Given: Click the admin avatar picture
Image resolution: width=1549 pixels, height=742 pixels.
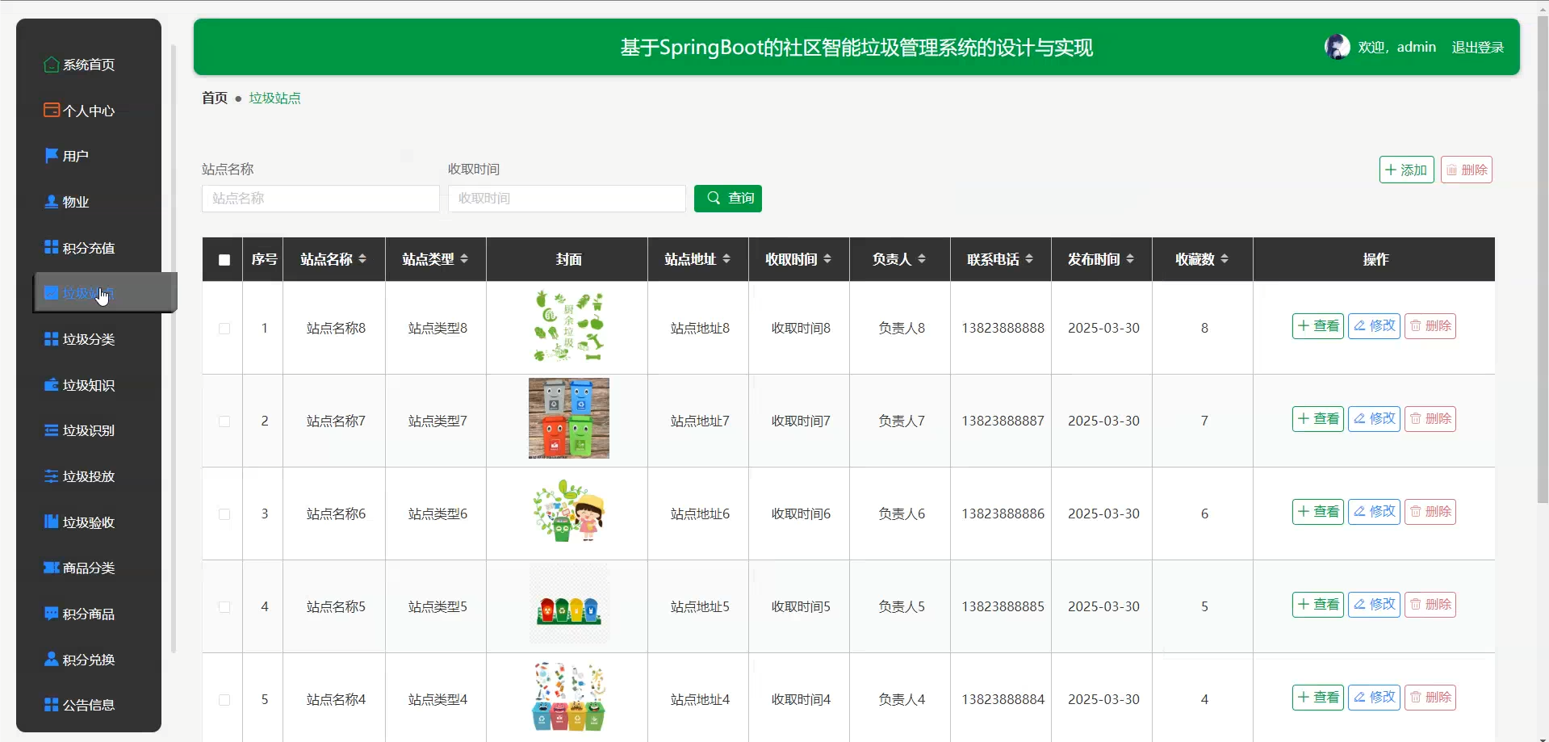Looking at the screenshot, I should click(1338, 47).
